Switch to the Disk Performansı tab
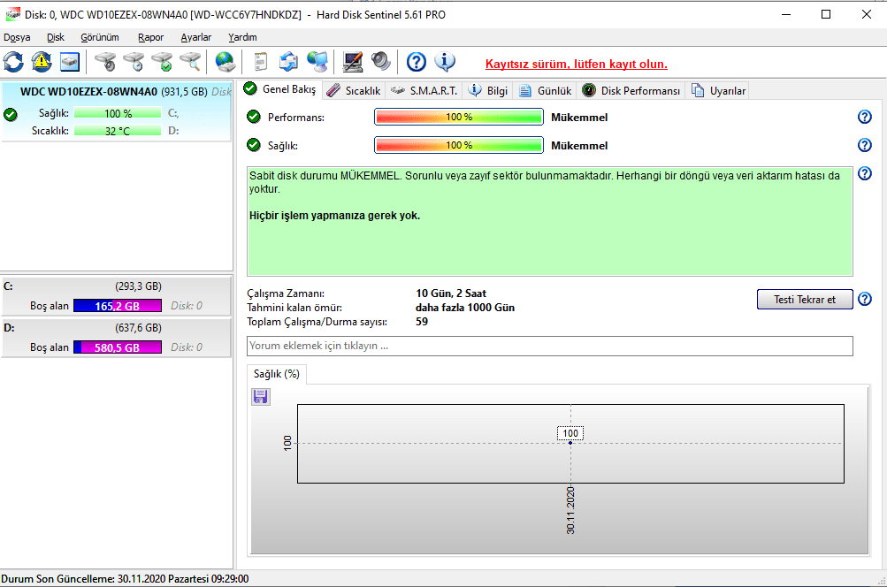 (x=631, y=91)
